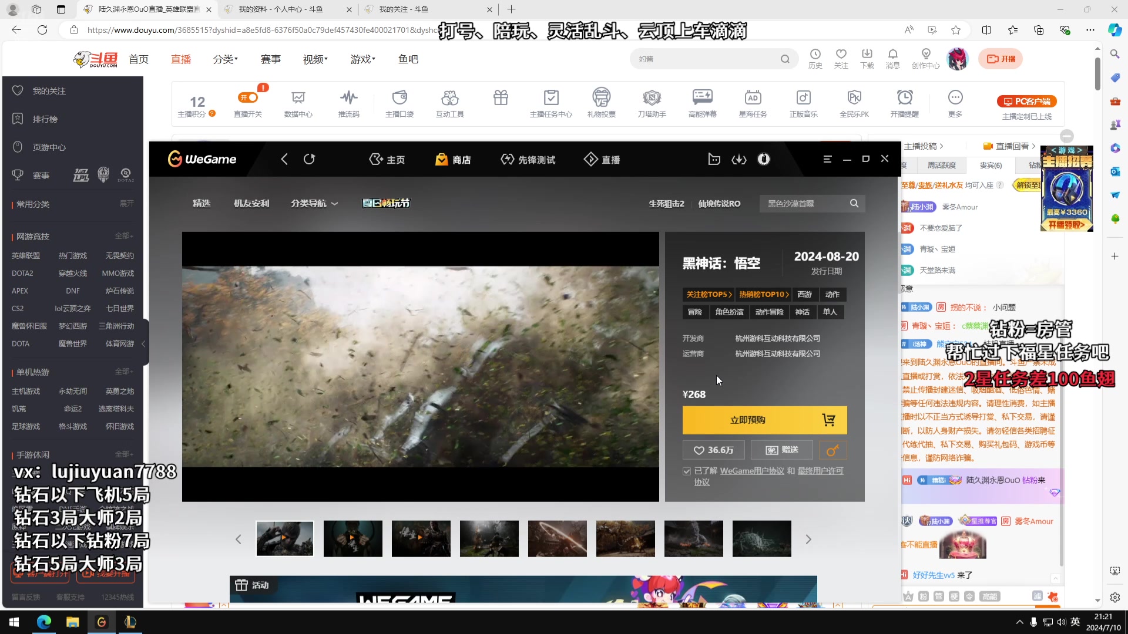Viewport: 1128px width, 634px height.
Task: Click the WeGame back arrow
Action: 284,159
